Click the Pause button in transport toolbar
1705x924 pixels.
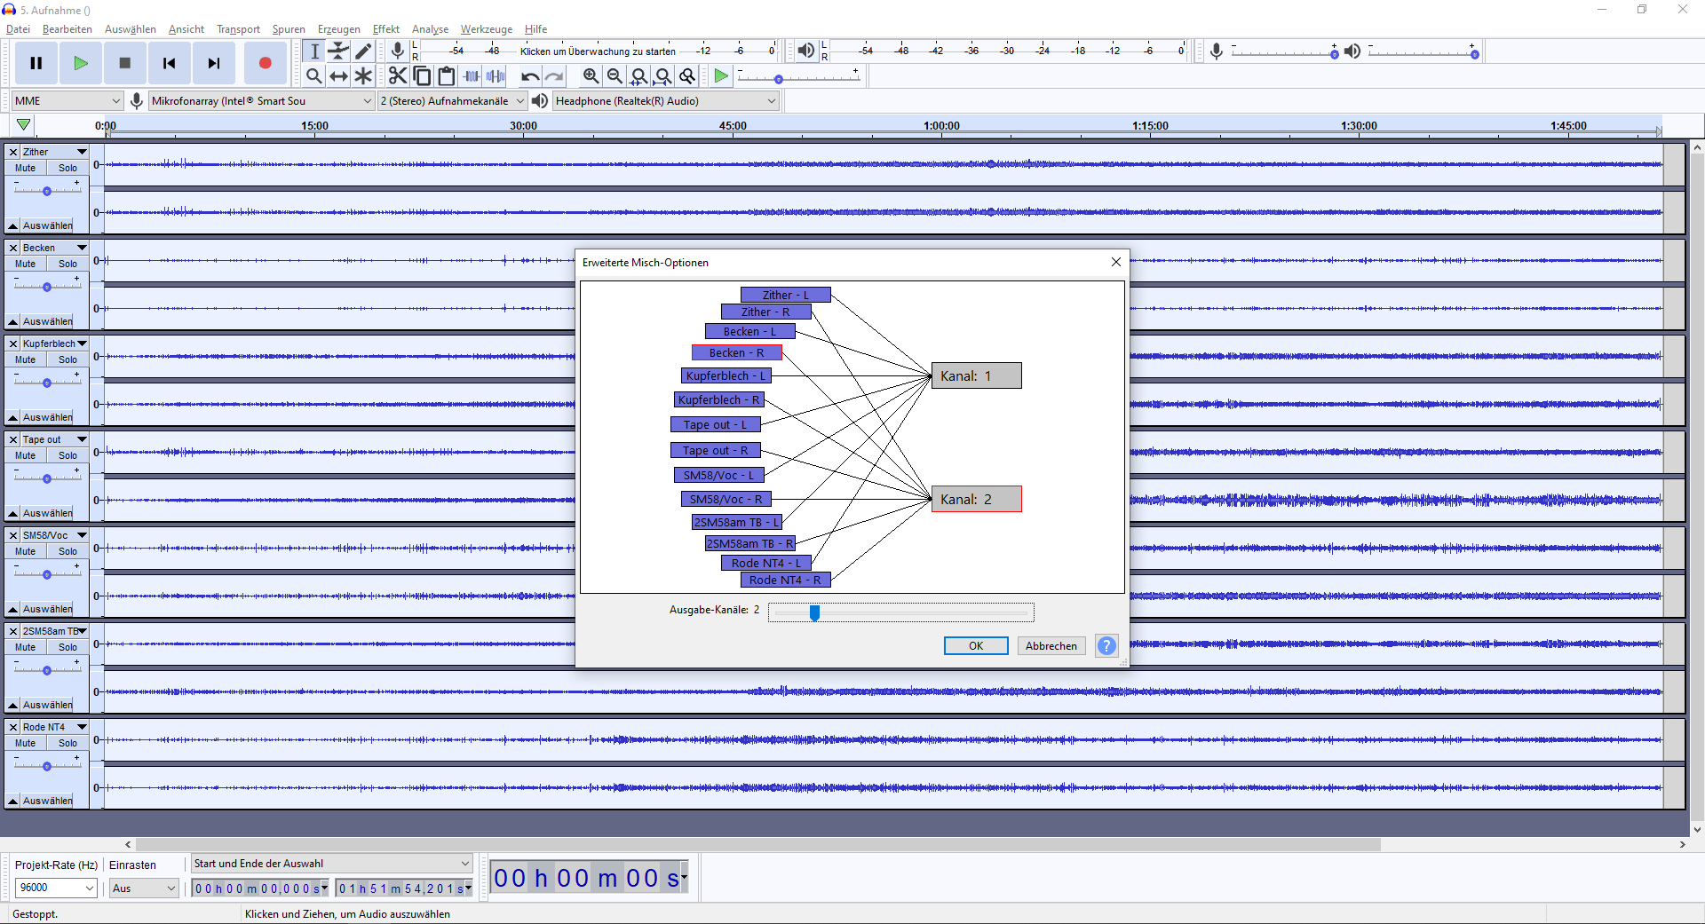pyautogui.click(x=36, y=63)
